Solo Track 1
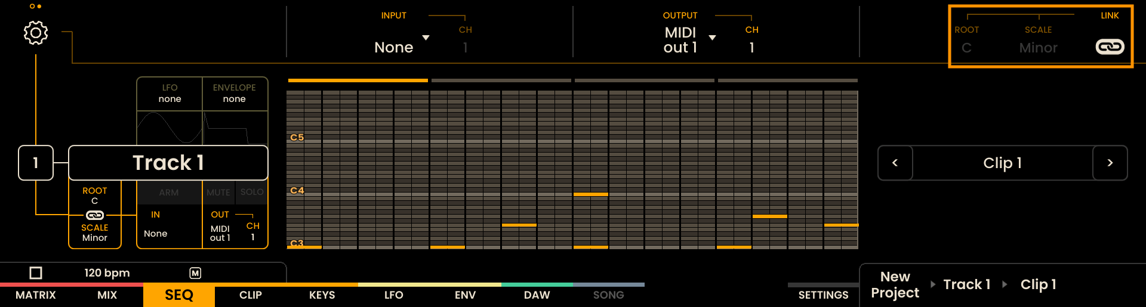This screenshot has width=1146, height=307. (x=252, y=192)
